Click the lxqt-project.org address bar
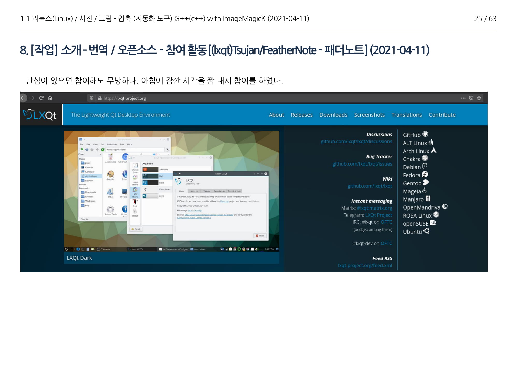The image size is (518, 388). click(131, 98)
